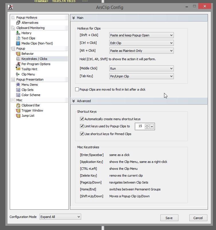
Task: Open Menu Items settings page
Action: tap(30, 85)
